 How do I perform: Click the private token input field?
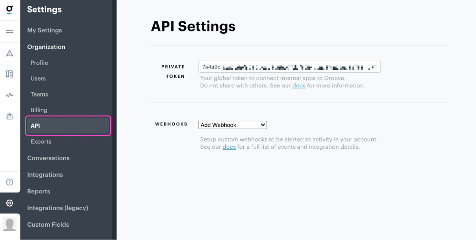(289, 67)
